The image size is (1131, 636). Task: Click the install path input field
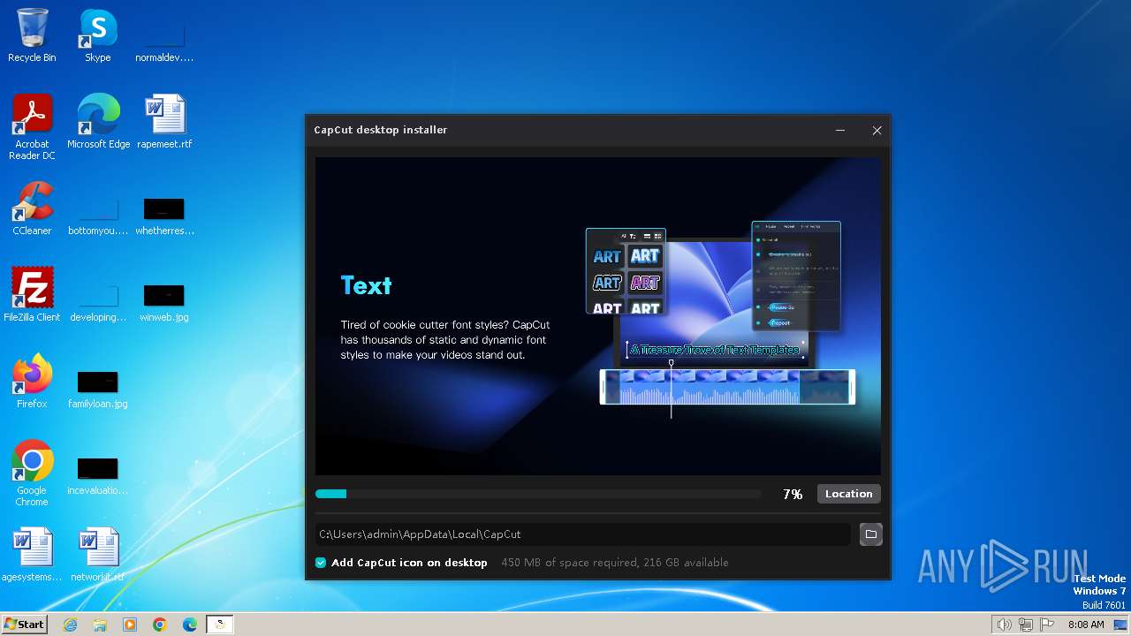tap(583, 534)
